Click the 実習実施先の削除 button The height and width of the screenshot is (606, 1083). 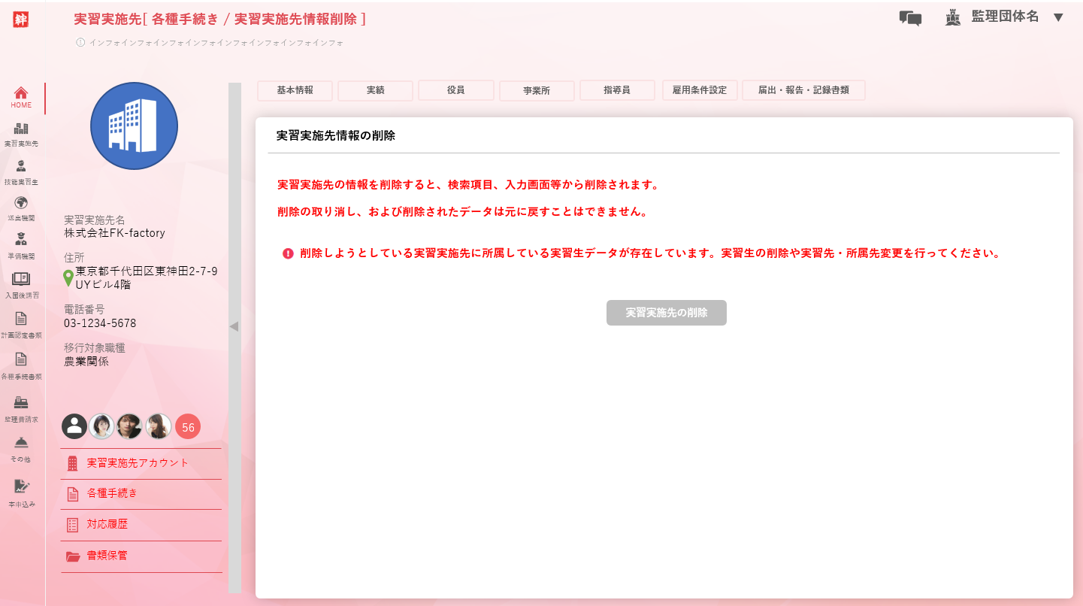coord(666,313)
